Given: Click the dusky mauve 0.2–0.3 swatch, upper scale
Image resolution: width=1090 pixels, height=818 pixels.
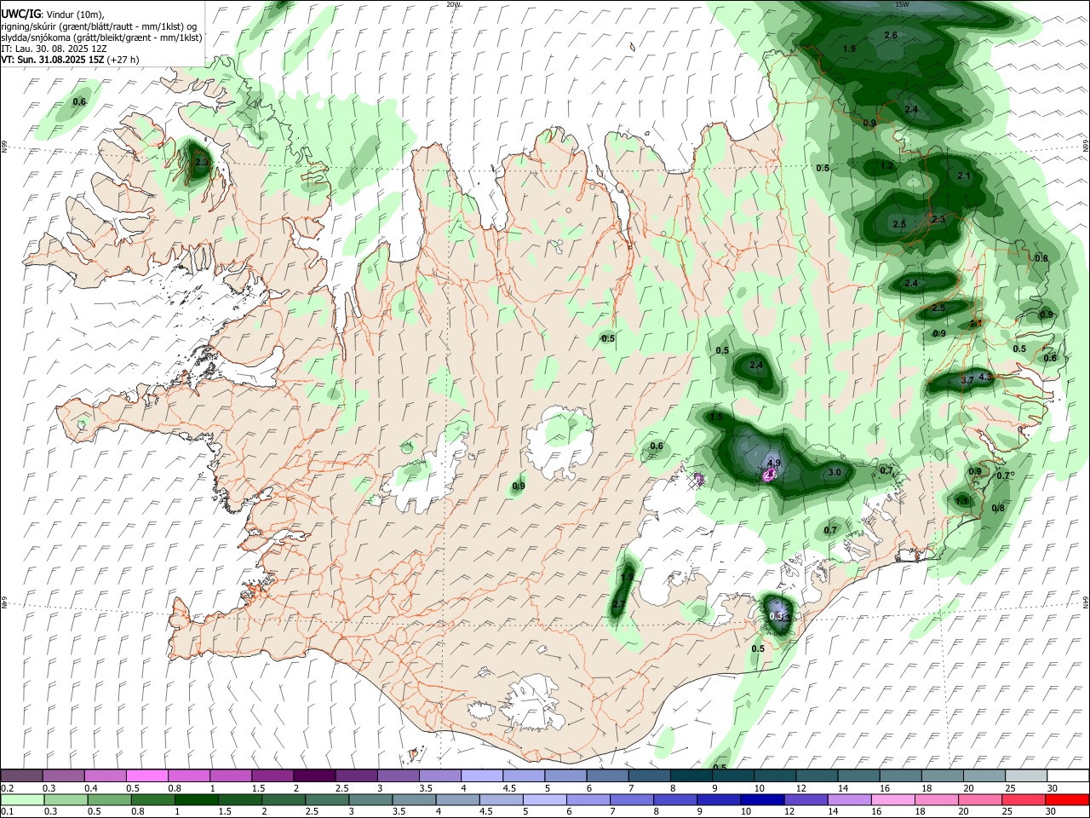Looking at the screenshot, I should coord(21,775).
